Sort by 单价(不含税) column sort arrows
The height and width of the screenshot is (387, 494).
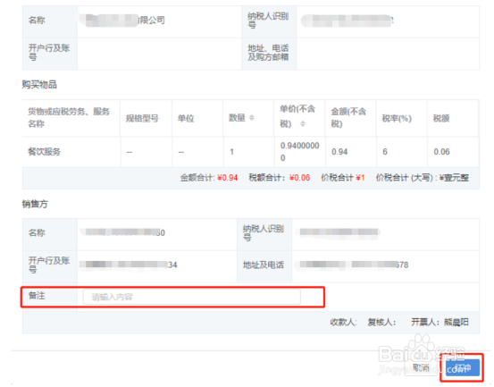click(303, 123)
